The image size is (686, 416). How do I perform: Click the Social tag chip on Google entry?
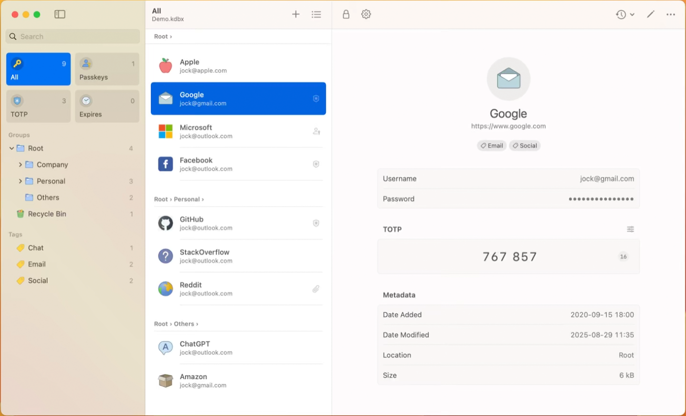click(525, 146)
